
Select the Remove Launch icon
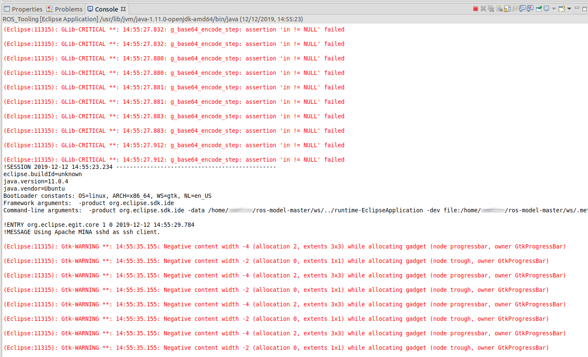(x=483, y=8)
